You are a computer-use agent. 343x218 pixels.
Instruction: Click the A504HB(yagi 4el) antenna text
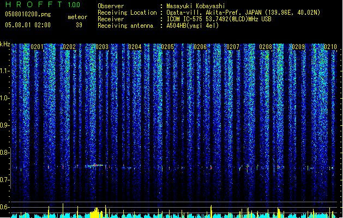[x=192, y=26]
